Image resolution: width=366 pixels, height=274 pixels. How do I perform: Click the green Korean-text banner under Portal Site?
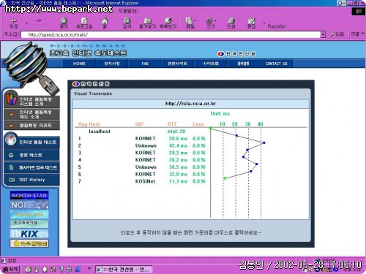(x=29, y=224)
